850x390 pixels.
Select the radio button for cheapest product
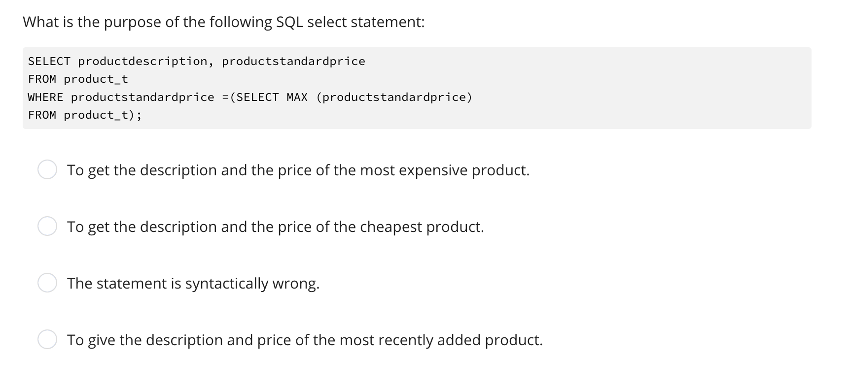48,227
